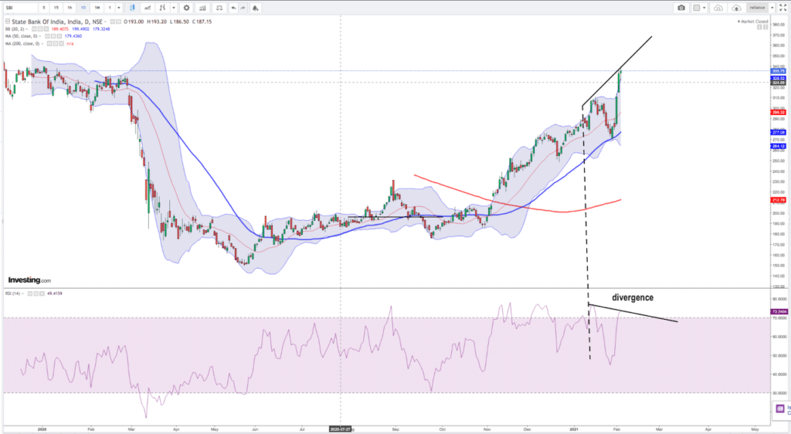Screen dimensions: 791x434
Task: Take a chart snapshot with camera icon
Action: tap(681, 8)
